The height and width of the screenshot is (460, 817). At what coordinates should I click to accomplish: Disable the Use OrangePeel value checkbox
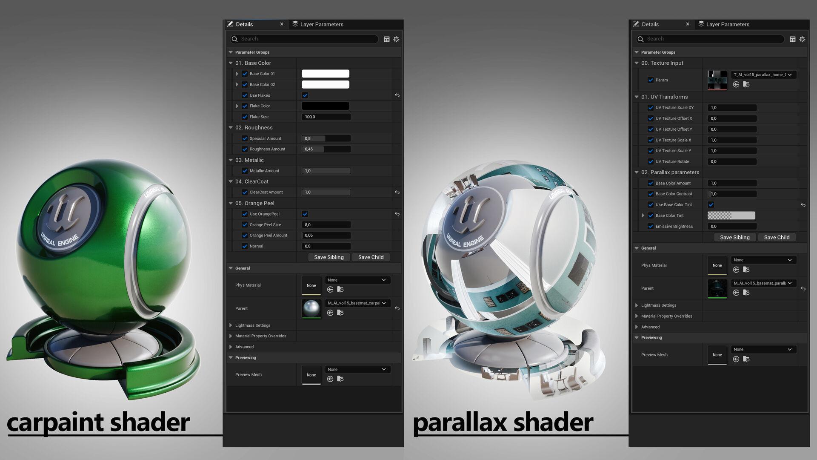click(x=305, y=214)
